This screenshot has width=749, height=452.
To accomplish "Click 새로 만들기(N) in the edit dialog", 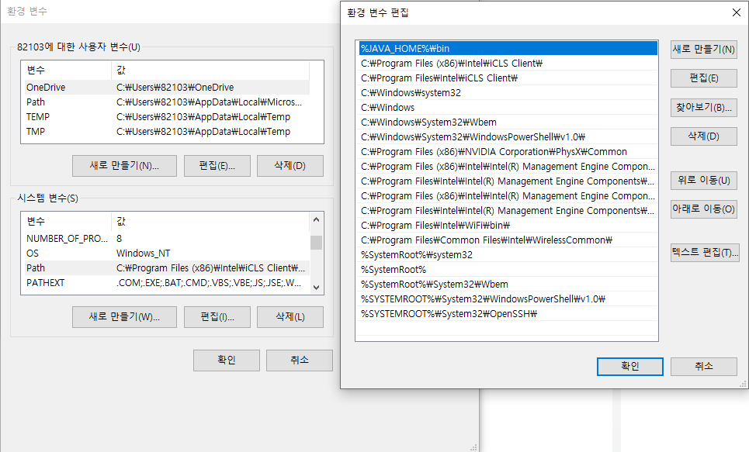I will click(x=704, y=49).
